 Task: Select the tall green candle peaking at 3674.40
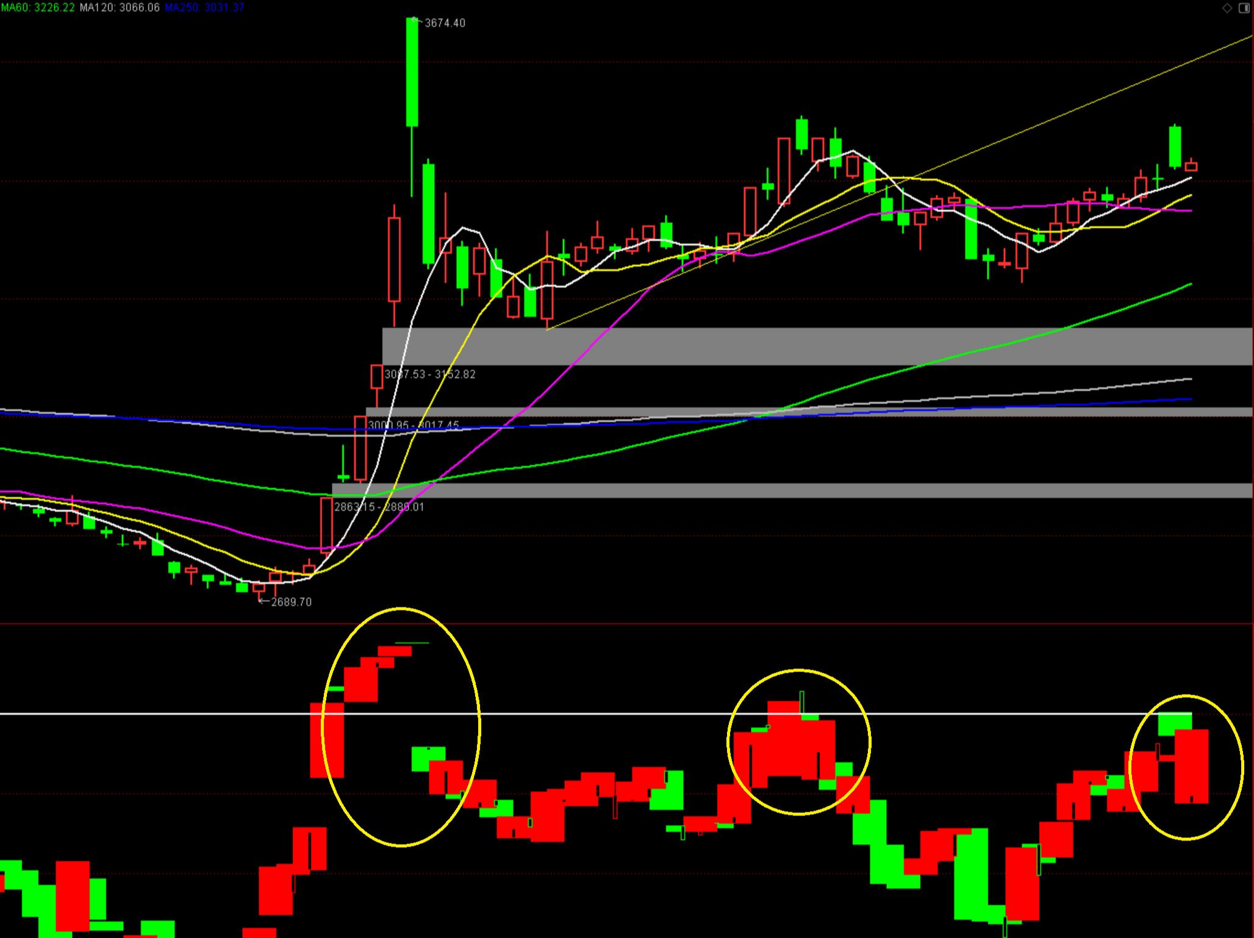[412, 72]
